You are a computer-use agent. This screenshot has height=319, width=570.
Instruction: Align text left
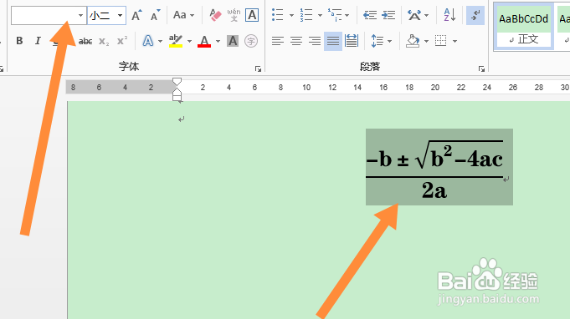(x=277, y=41)
